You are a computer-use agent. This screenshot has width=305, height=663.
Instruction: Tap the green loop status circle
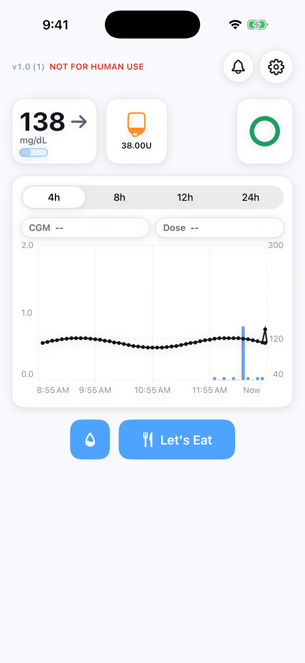(x=265, y=131)
